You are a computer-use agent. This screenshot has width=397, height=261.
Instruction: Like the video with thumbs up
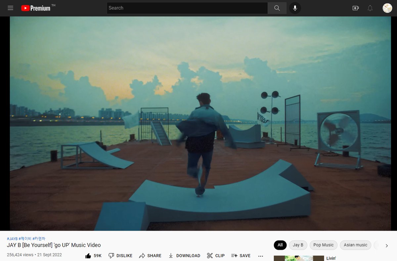click(x=93, y=256)
